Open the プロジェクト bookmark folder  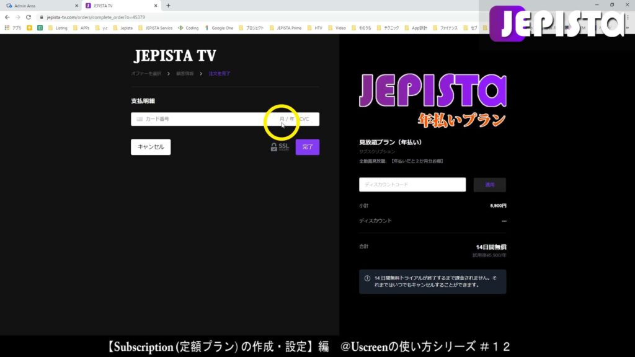[x=251, y=28]
